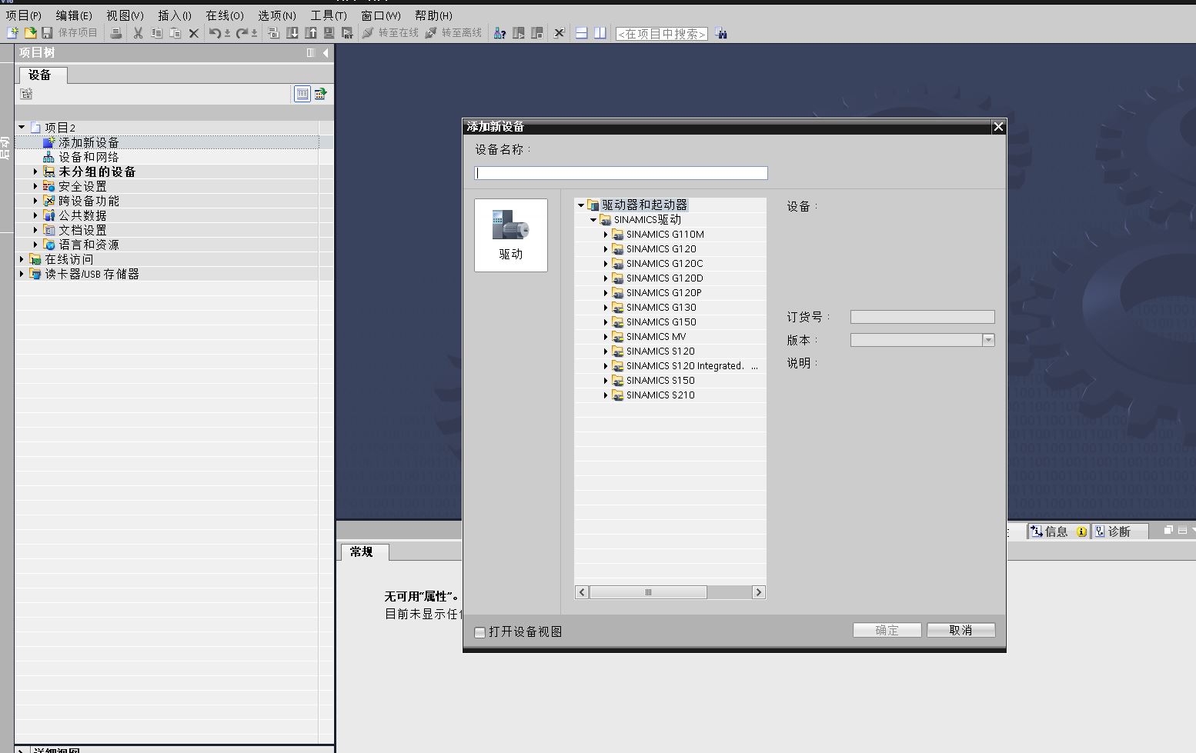Viewport: 1196px width, 753px height.
Task: Click the Print icon in the toolbar
Action: pos(116,33)
